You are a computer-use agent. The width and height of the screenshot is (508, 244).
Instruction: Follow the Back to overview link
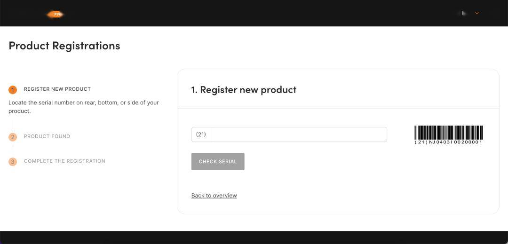(214, 196)
